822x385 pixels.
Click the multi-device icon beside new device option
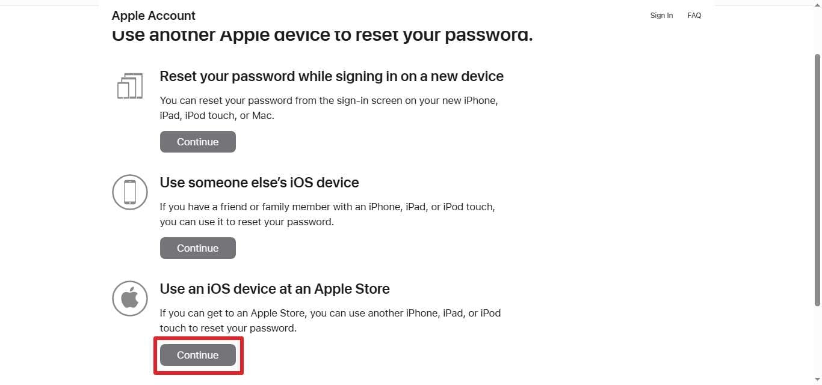[x=129, y=85]
